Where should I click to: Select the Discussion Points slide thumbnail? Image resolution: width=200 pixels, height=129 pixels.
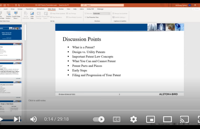click(x=11, y=52)
